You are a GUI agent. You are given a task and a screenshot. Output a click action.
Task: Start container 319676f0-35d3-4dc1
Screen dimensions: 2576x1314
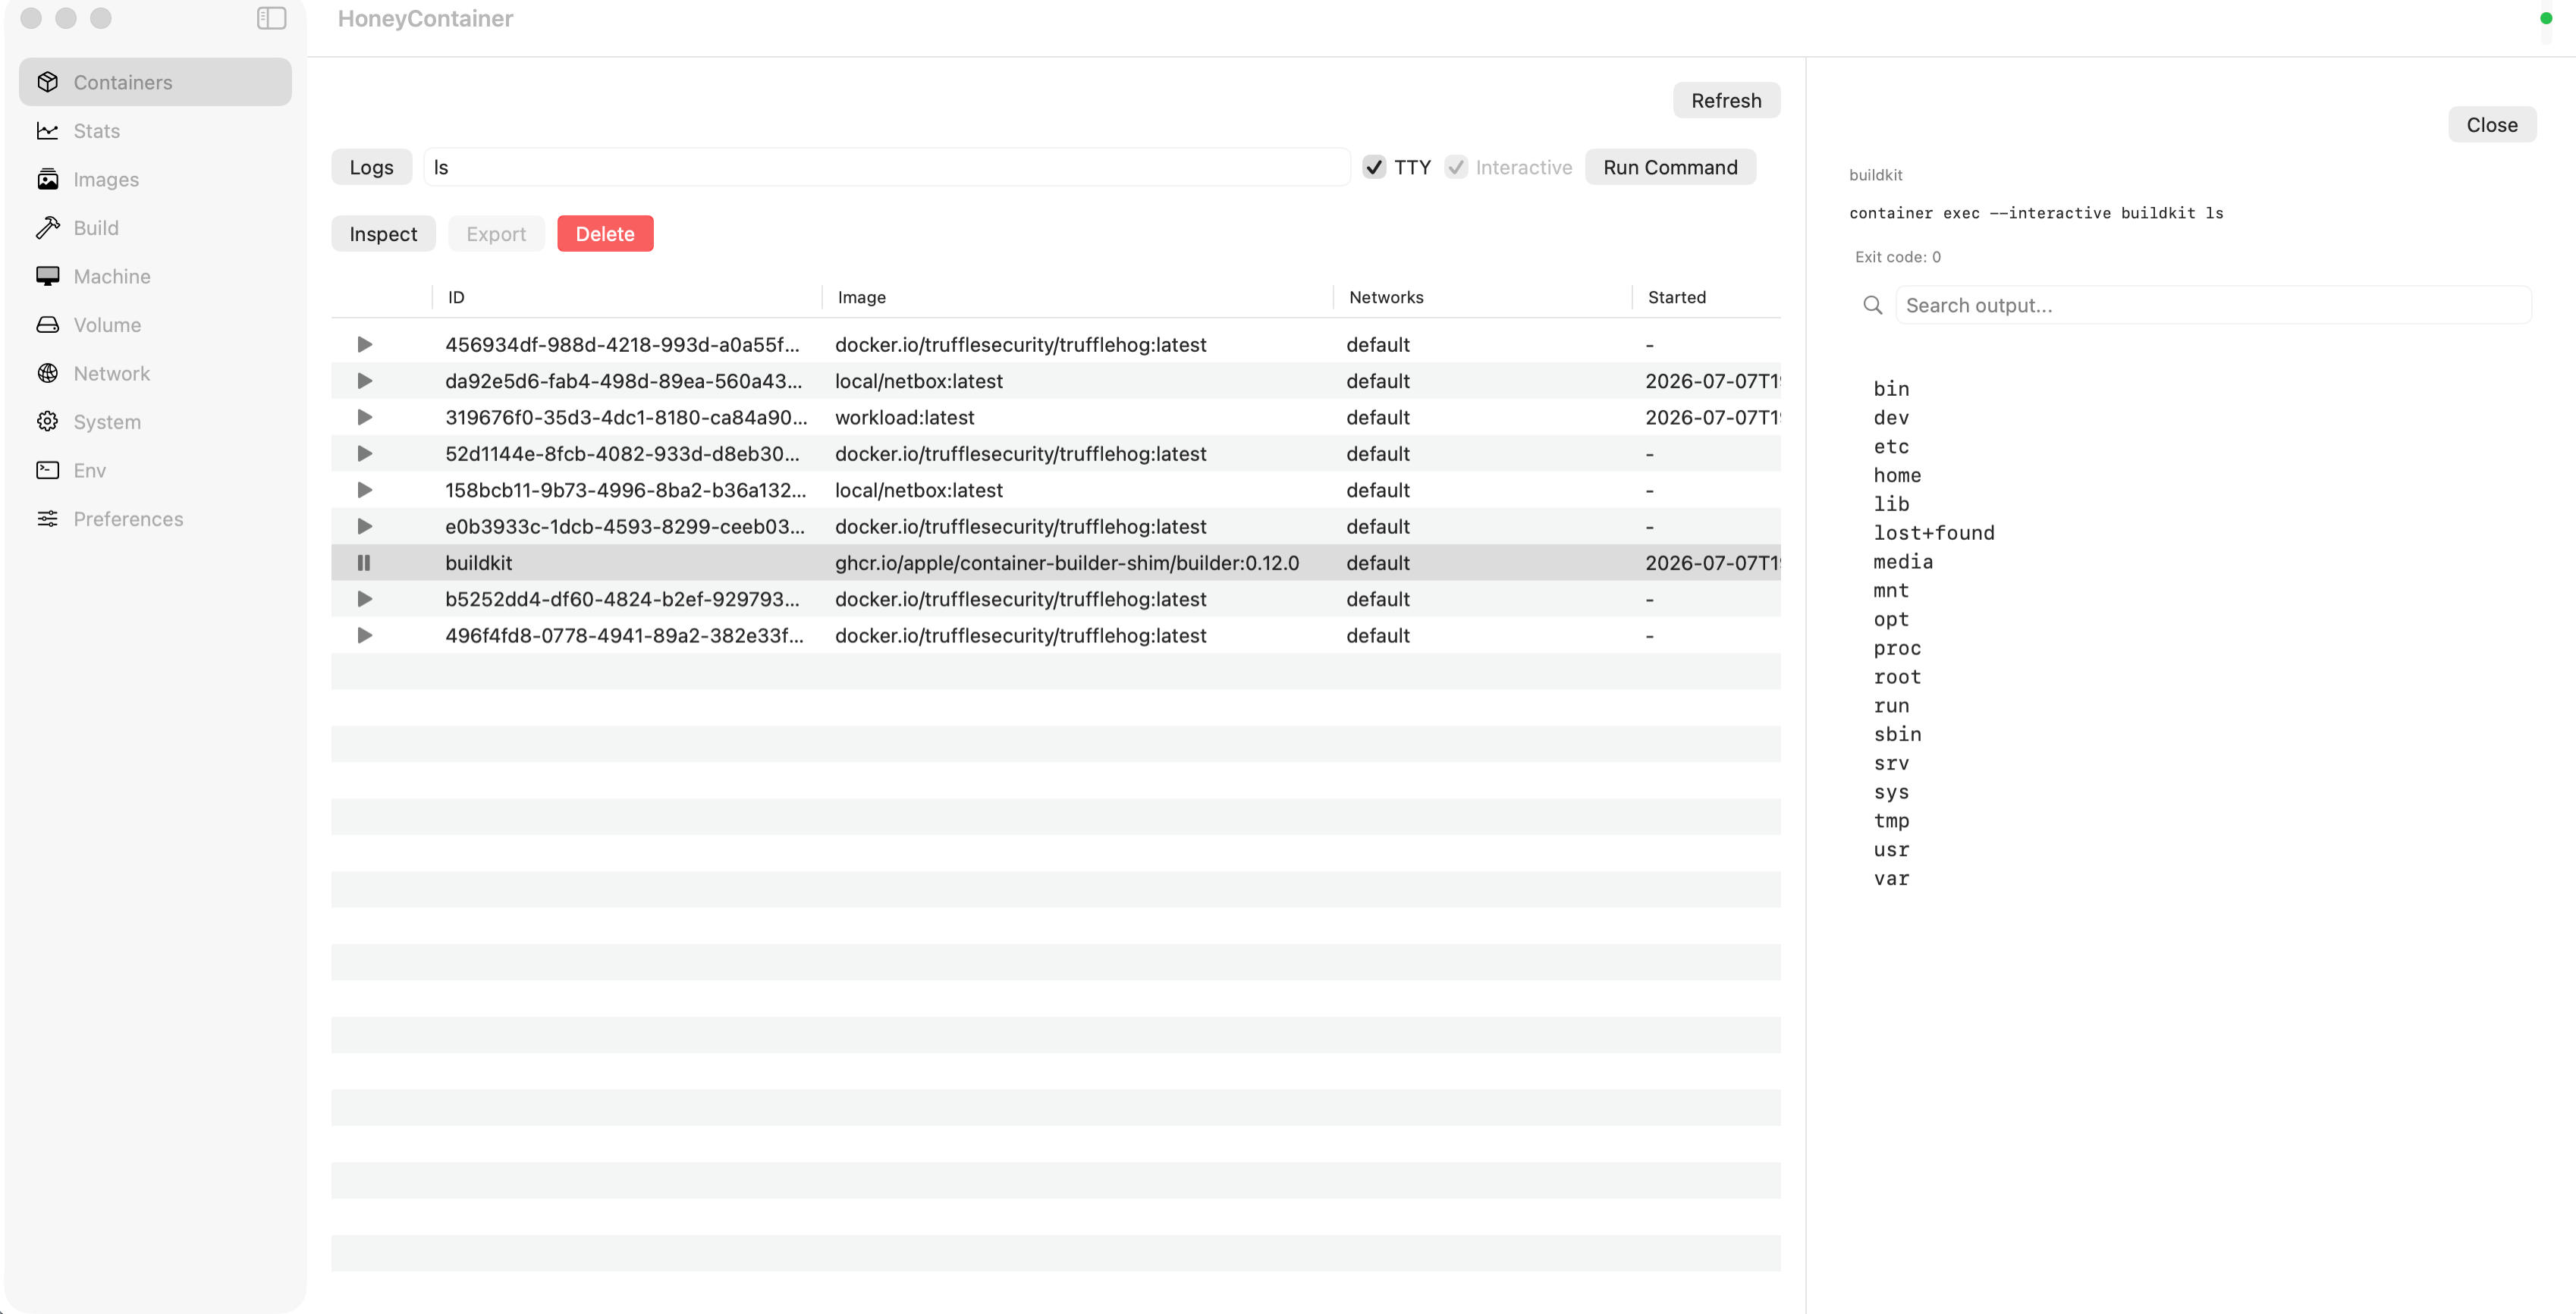coord(365,417)
